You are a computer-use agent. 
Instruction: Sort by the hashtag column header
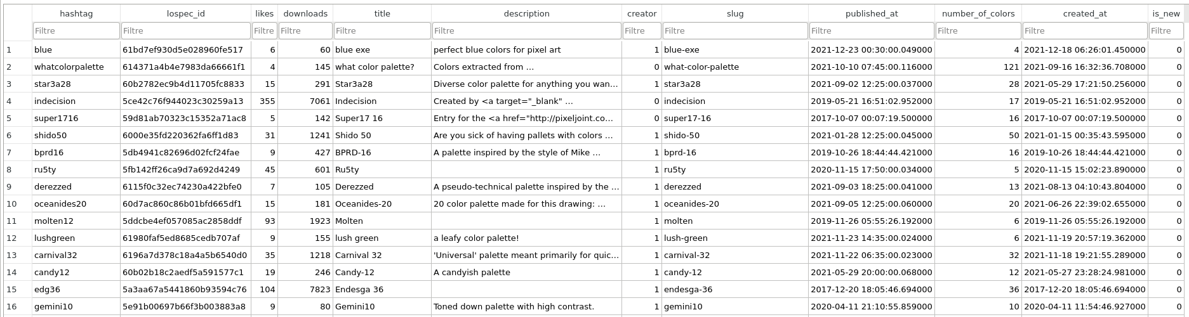76,13
